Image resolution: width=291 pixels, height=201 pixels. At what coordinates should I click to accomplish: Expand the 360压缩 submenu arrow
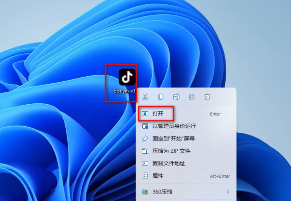228,192
